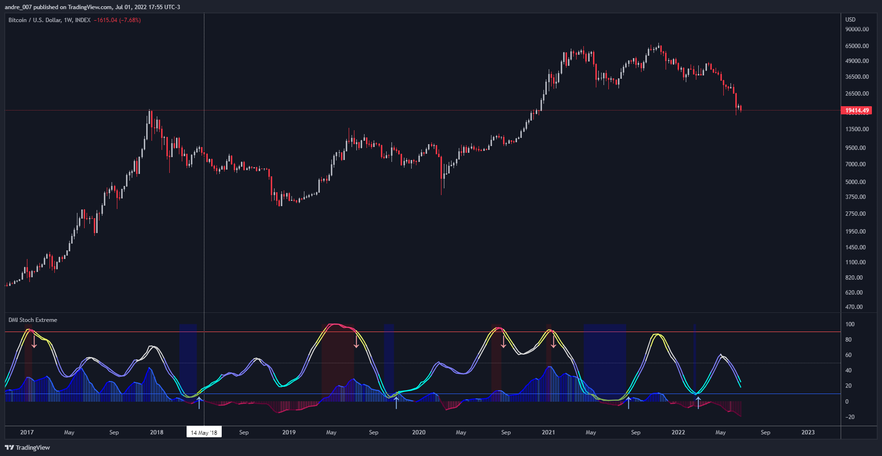The width and height of the screenshot is (882, 456).
Task: Click the 'DMI Stoch Extreme' indicator label
Action: pos(33,320)
